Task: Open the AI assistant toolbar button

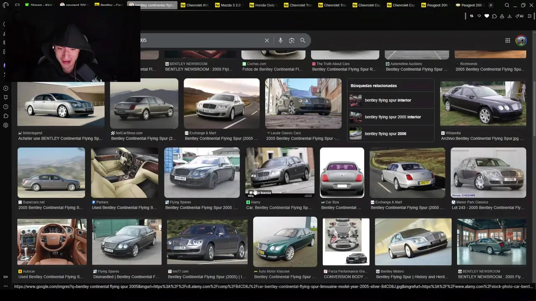Action: point(519,16)
